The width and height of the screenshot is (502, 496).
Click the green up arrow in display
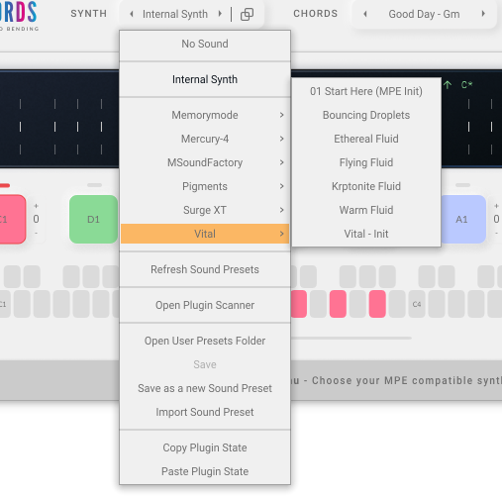click(x=448, y=85)
